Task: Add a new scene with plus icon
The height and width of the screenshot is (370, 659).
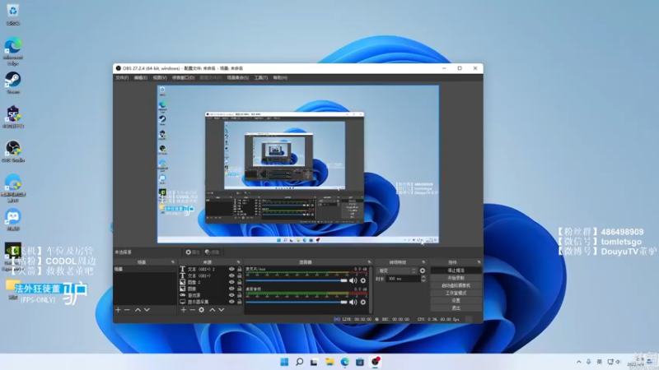Action: point(118,310)
